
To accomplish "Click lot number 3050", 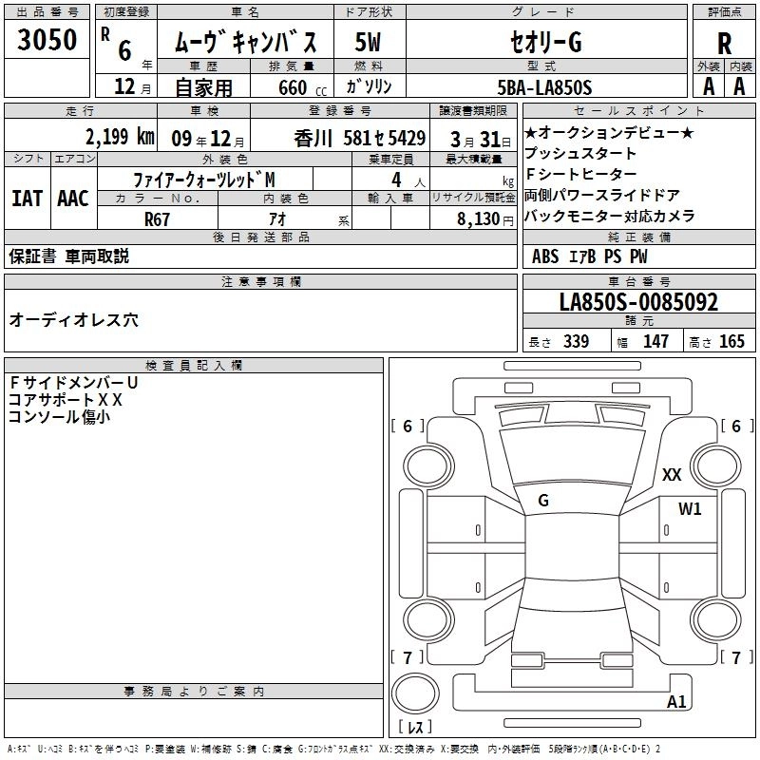I will 47,41.
